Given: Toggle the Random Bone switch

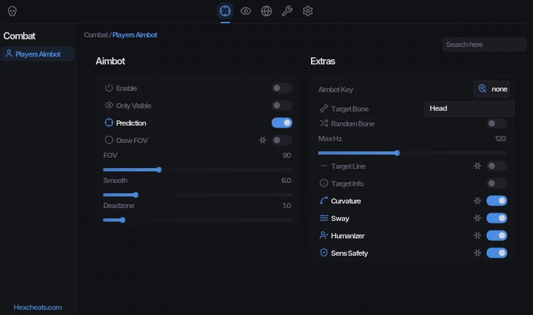Looking at the screenshot, I should [x=497, y=123].
